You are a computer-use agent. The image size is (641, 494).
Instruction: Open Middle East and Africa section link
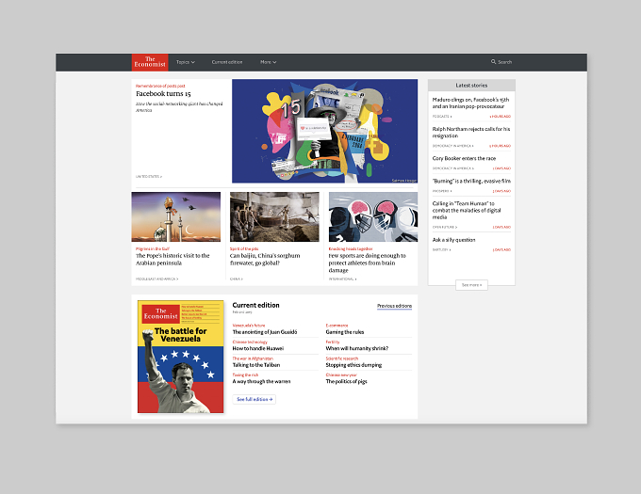(x=157, y=279)
